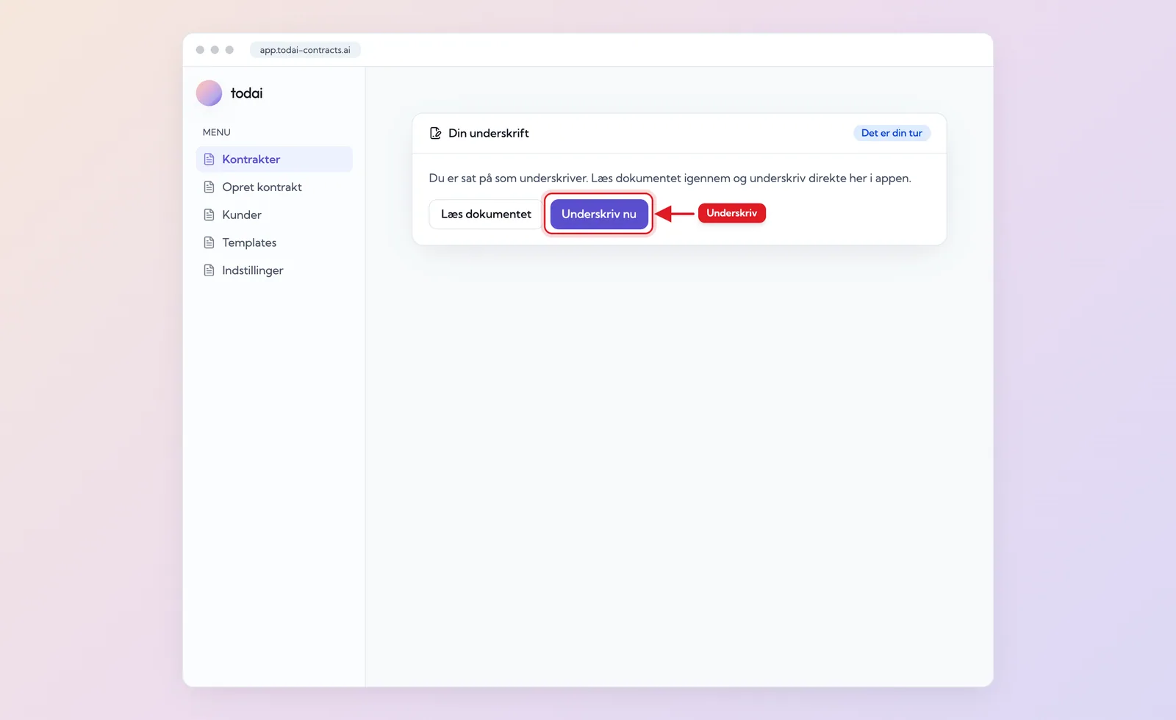Click the todai gradient logo circle

tap(209, 93)
